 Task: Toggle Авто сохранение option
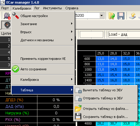43,69
